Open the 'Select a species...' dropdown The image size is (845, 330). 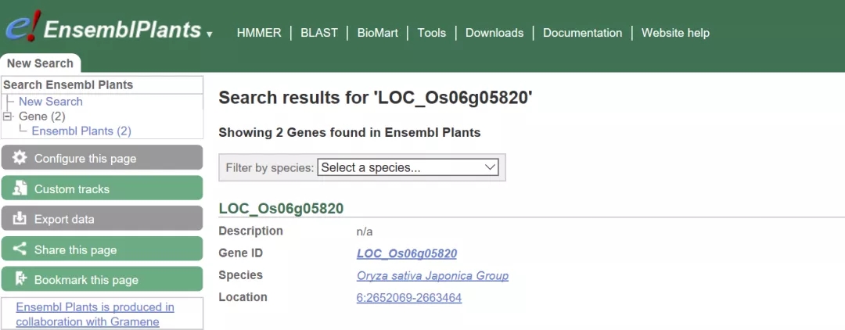(x=408, y=167)
